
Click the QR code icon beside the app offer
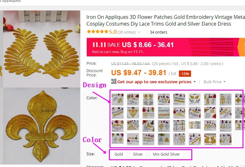[114, 81]
